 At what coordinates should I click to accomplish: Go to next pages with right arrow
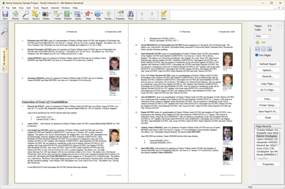coord(281,26)
